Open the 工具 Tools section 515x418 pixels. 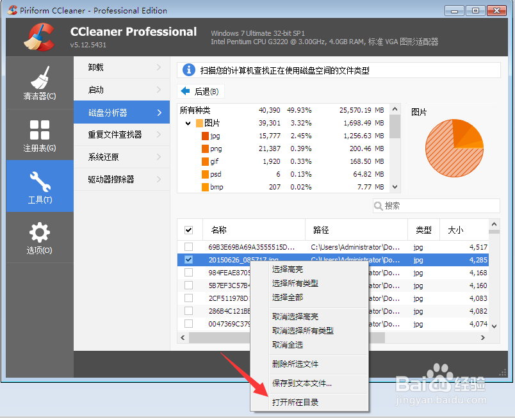[40, 186]
